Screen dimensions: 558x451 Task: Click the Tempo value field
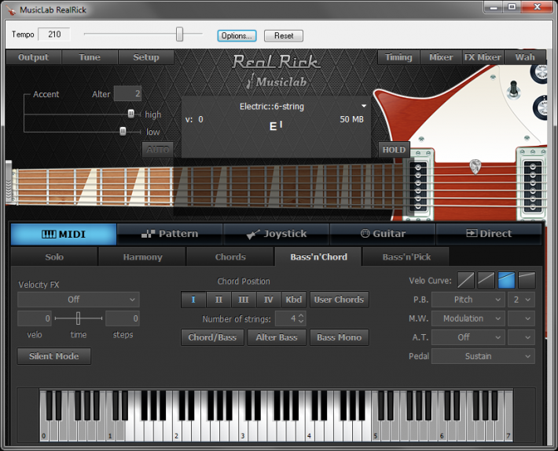tap(54, 35)
